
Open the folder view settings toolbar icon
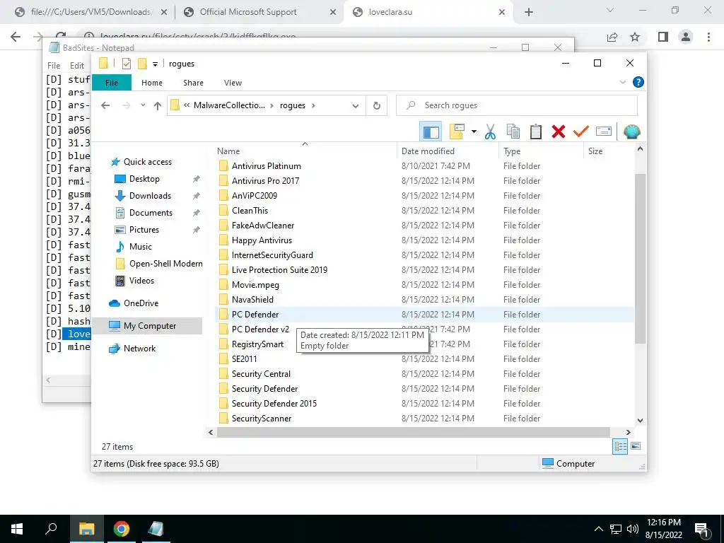pos(457,132)
